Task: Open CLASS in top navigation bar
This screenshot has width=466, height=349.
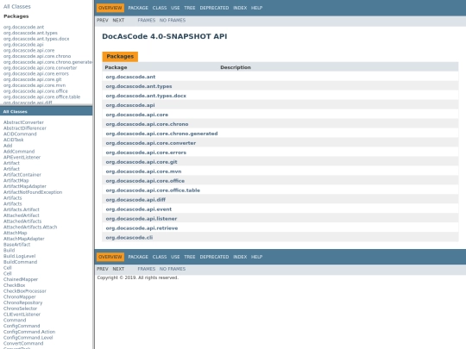Action: (160, 8)
